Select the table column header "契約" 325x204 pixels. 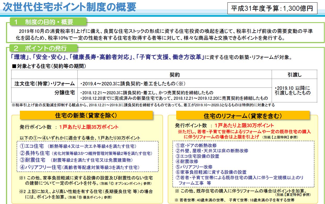point(175,75)
